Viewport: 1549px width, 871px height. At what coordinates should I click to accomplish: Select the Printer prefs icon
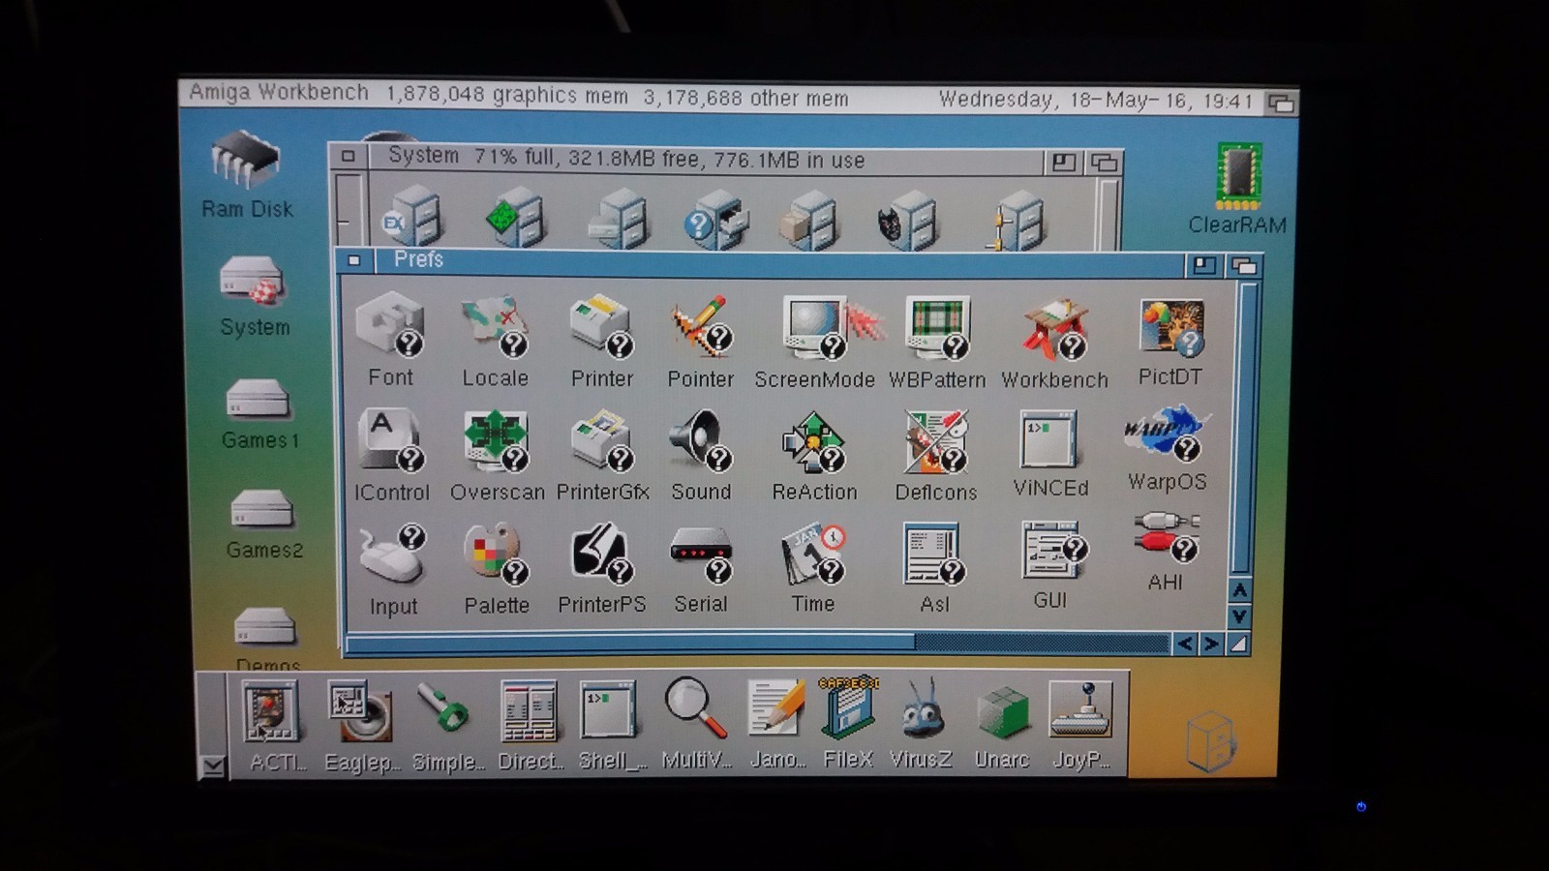(601, 326)
